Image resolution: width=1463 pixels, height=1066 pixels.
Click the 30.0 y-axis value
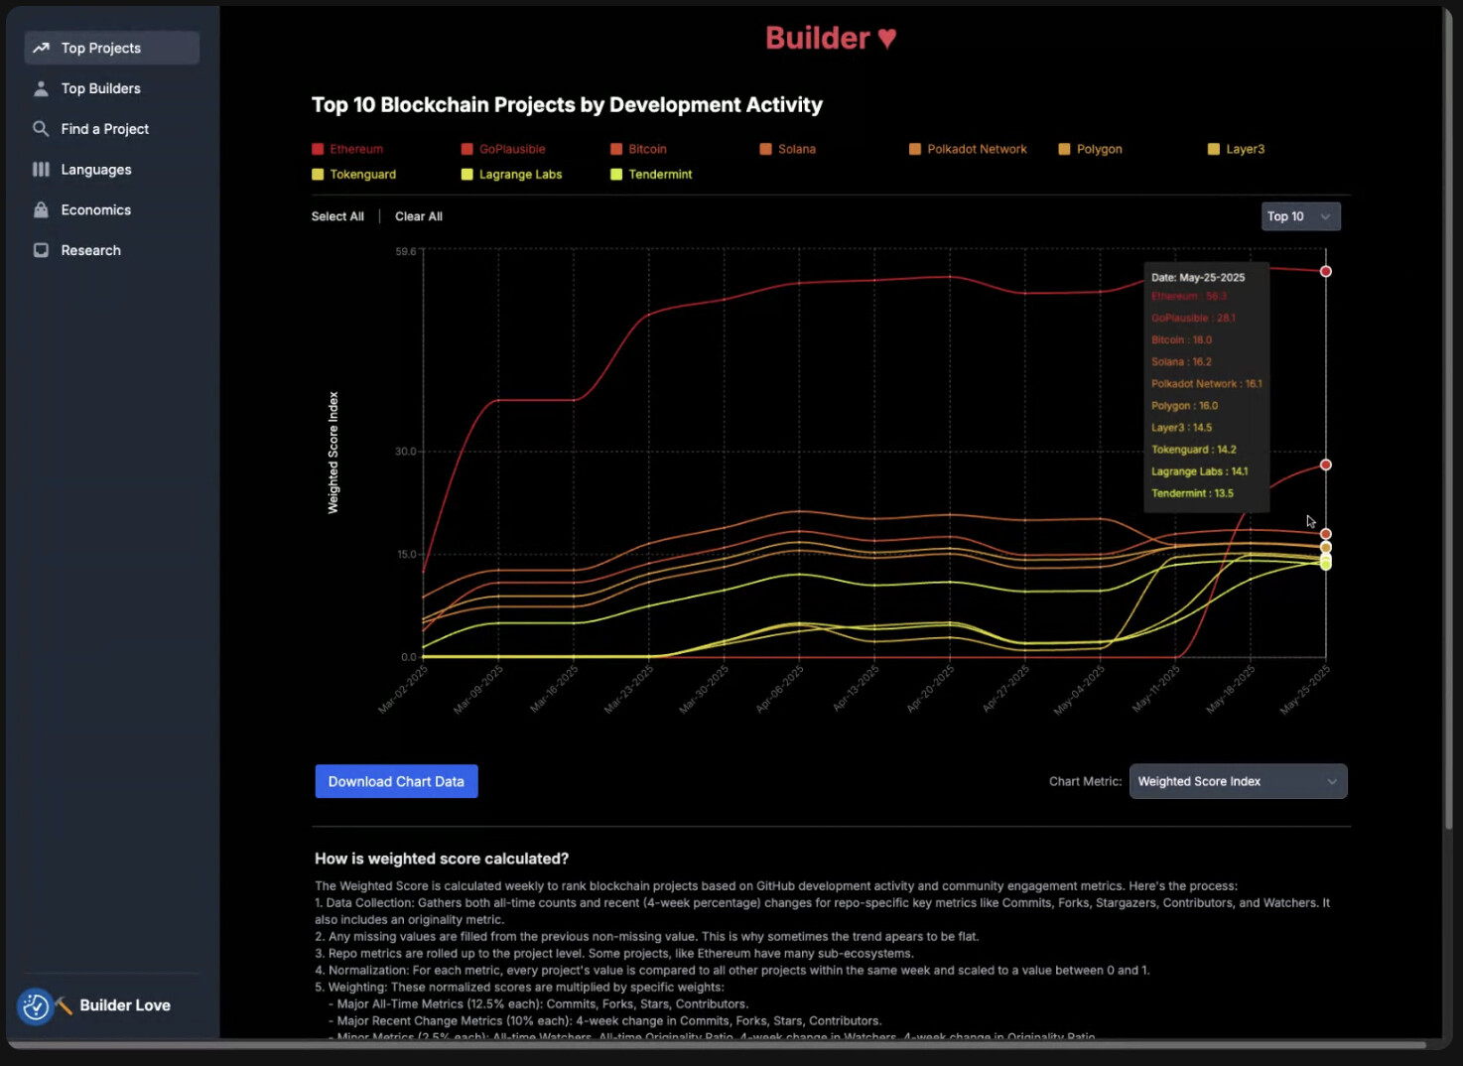406,452
